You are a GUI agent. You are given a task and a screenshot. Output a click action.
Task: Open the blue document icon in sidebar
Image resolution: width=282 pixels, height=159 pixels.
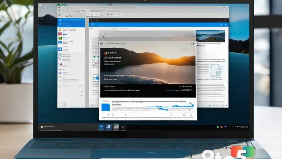coord(60,49)
